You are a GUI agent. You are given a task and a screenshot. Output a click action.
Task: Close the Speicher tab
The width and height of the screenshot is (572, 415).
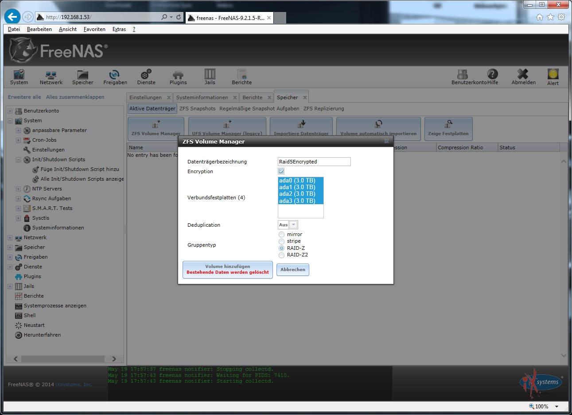305,97
